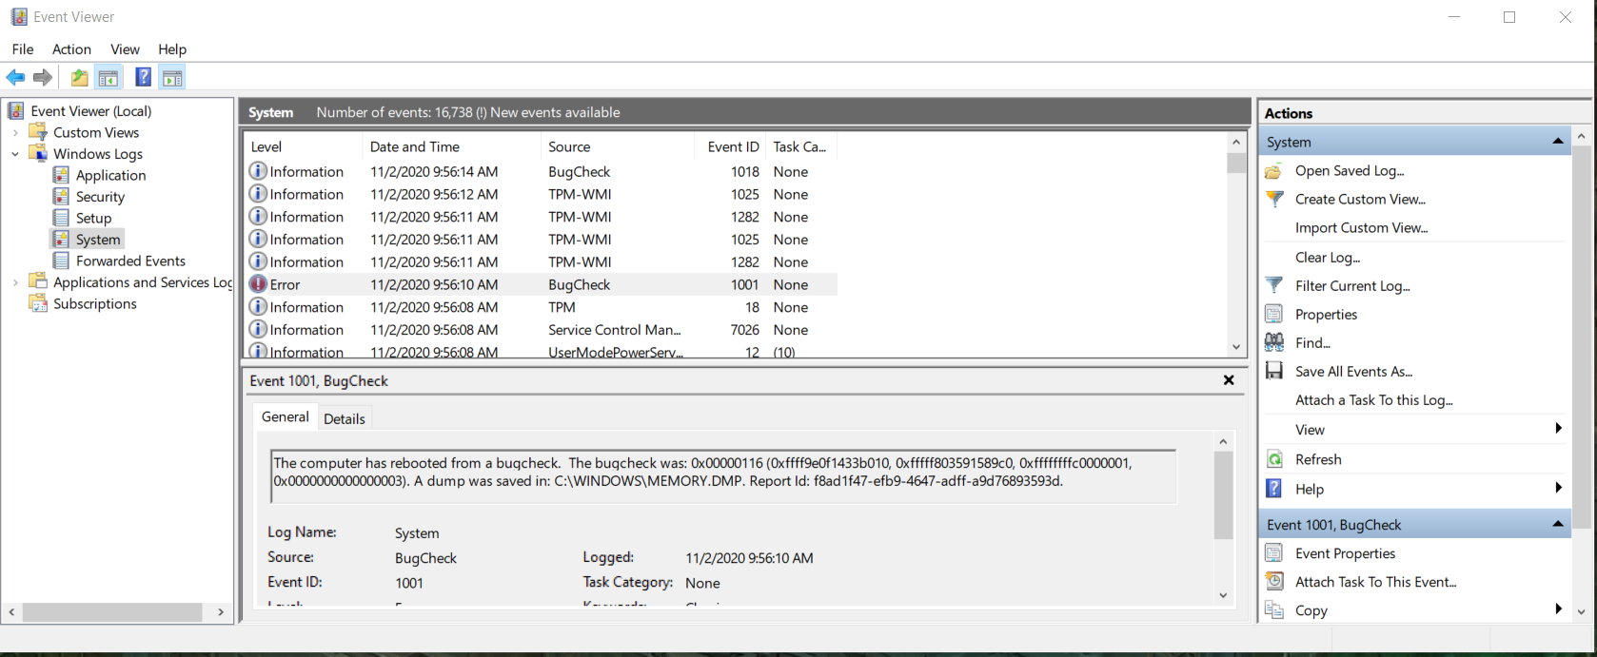The image size is (1597, 657).
Task: Click Open Saved Log... action
Action: (x=1350, y=170)
